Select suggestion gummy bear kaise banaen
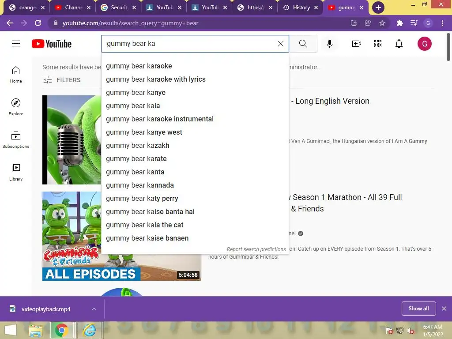The height and width of the screenshot is (339, 452). [x=195, y=238]
